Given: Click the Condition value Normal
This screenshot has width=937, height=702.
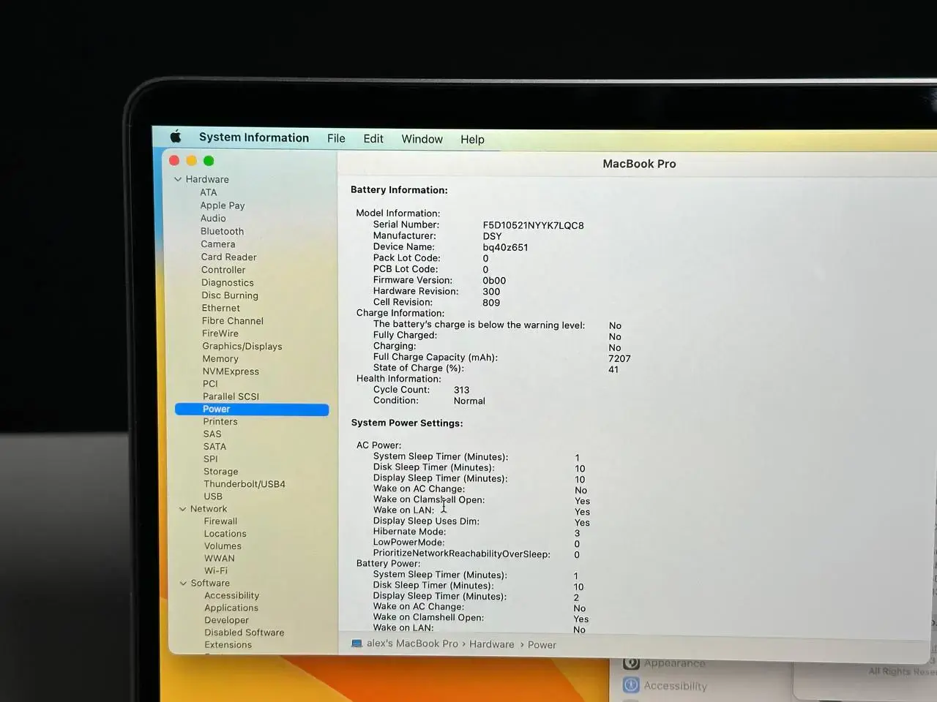Looking at the screenshot, I should (469, 401).
